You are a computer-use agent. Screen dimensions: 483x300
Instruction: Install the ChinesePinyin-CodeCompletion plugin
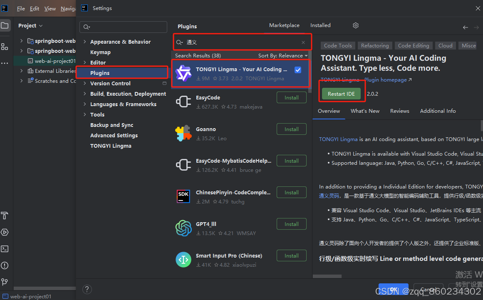[x=291, y=193]
